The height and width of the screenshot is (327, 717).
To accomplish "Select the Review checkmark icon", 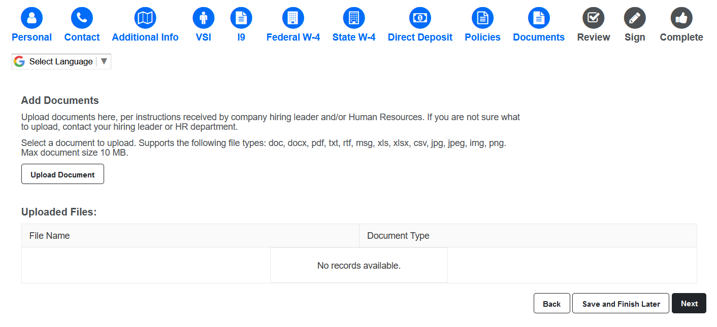I will tap(594, 18).
